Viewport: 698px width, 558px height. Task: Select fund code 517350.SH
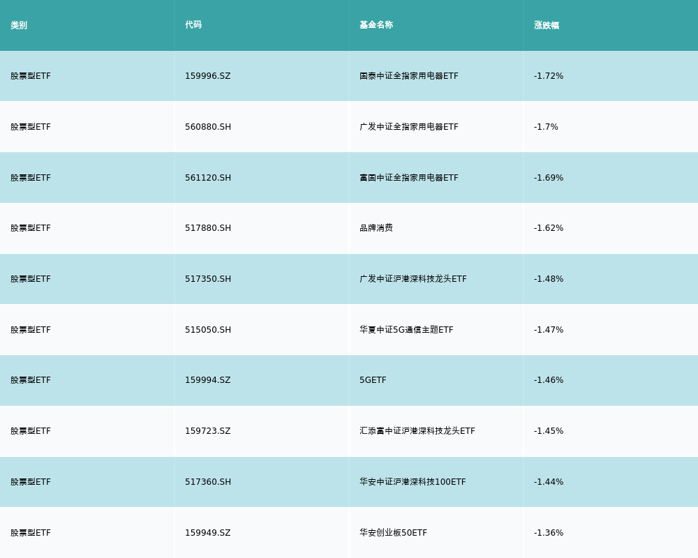point(208,279)
